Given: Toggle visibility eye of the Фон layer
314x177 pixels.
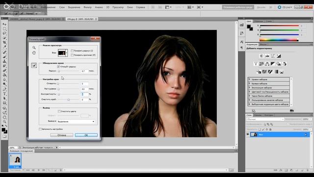Looking at the screenshot, I should pos(248,134).
